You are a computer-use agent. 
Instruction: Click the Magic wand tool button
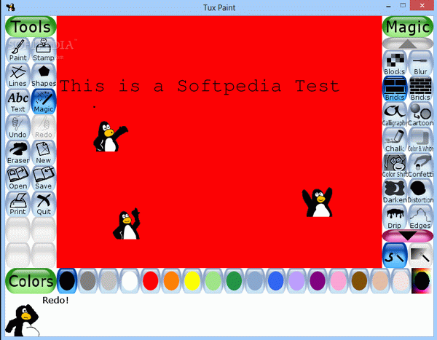[44, 101]
